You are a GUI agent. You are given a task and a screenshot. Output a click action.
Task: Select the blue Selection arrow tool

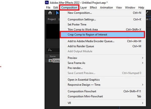(57, 13)
